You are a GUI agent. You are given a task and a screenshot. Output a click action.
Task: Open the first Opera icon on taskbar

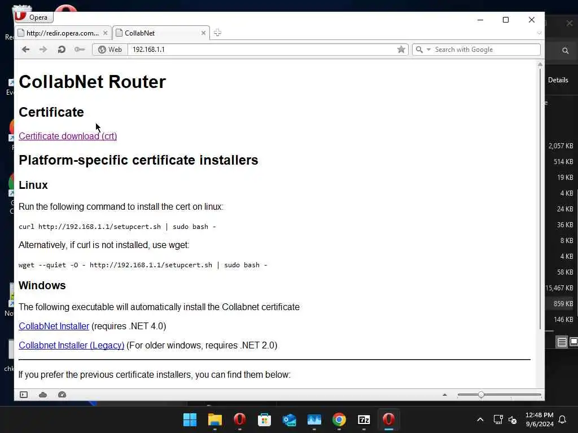point(239,419)
